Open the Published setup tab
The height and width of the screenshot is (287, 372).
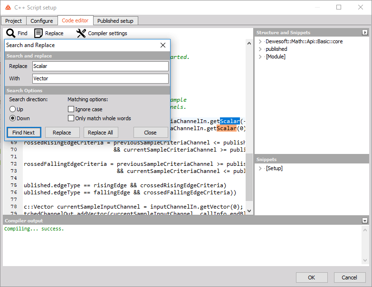(x=115, y=21)
